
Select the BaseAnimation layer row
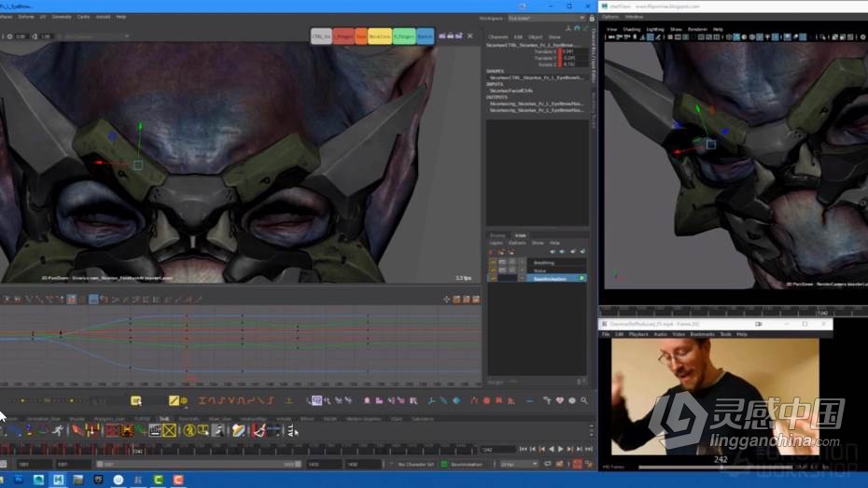click(x=556, y=278)
